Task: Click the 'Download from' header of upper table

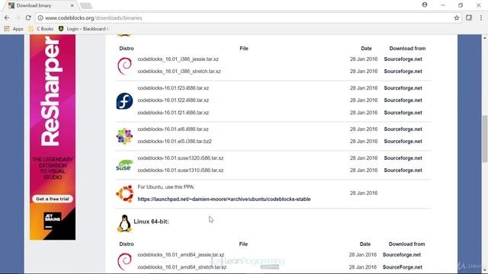Action: point(407,49)
